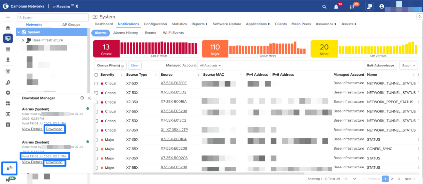The height and width of the screenshot is (184, 423).
Task: Open alarm bell notifications showing 13
Action: (336, 6)
